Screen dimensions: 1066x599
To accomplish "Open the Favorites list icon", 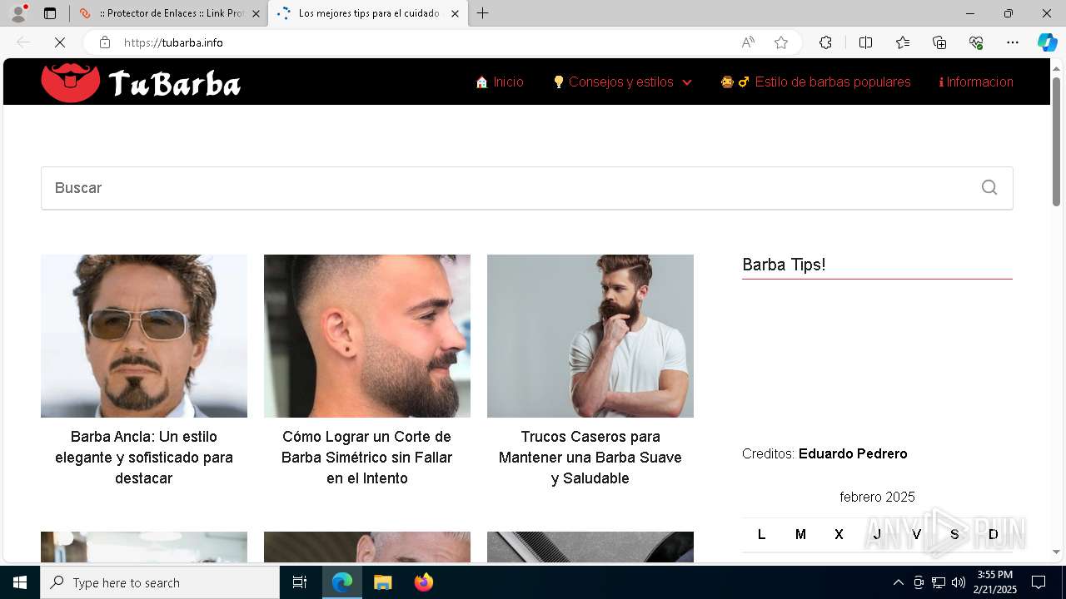I will tap(903, 42).
